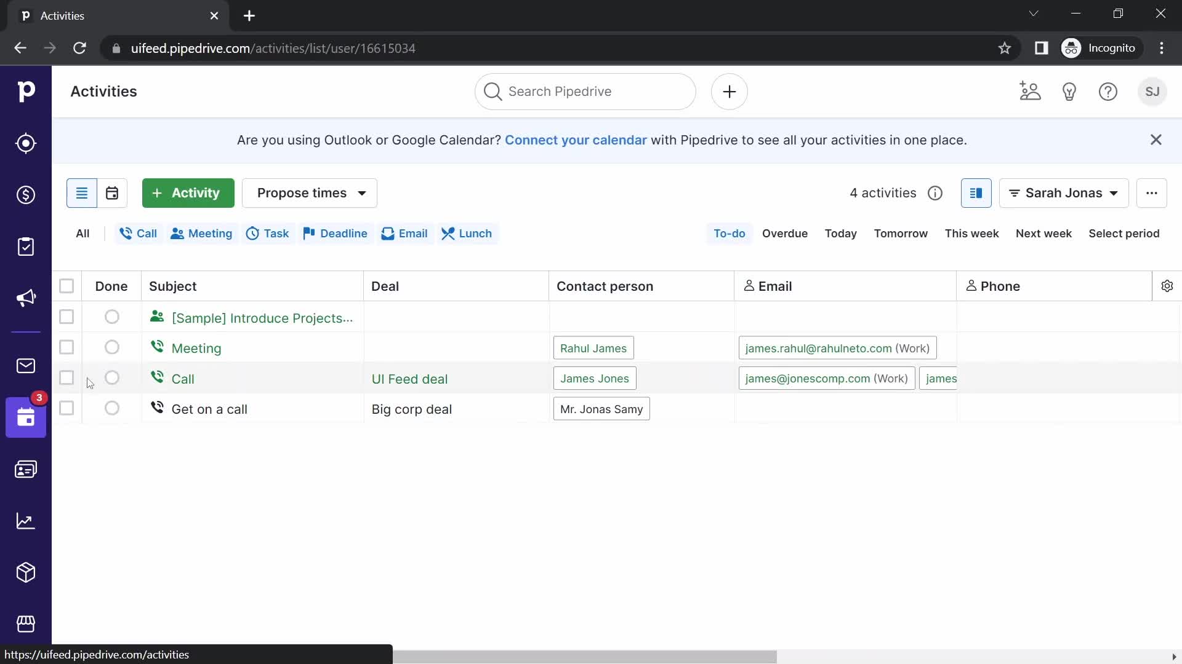Screen dimensions: 1182x664
Task: Open Insights chart icon in sidebar
Action: [26, 521]
